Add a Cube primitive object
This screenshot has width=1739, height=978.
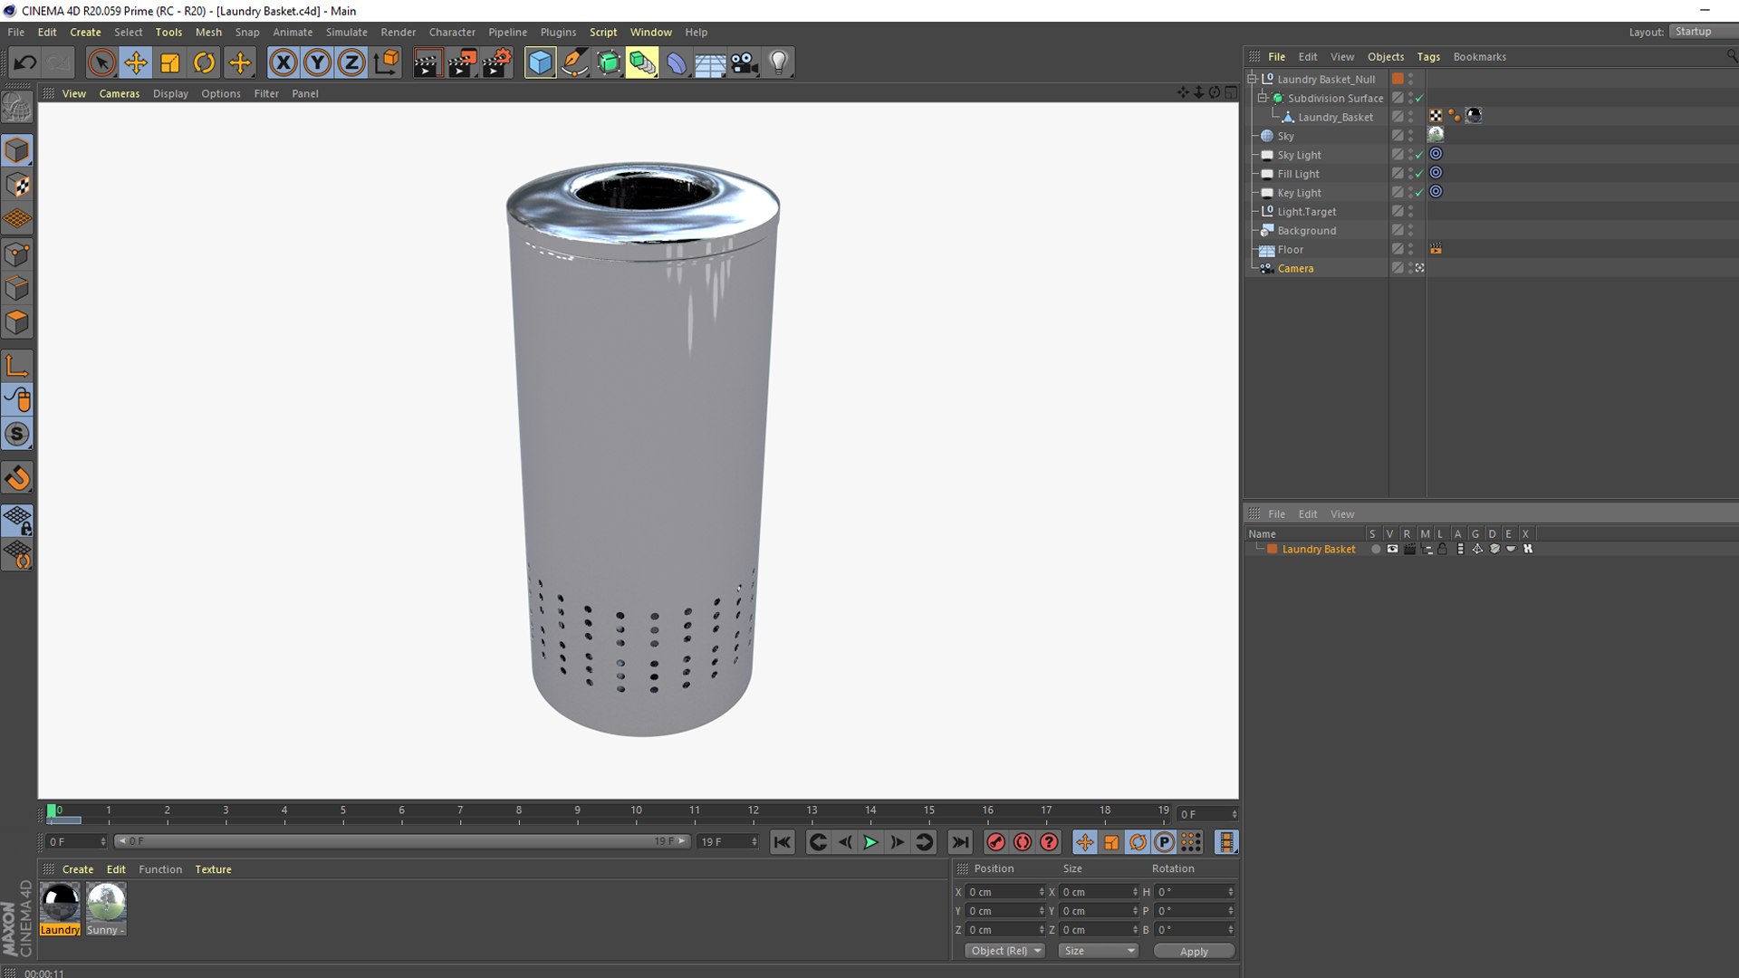(x=540, y=62)
